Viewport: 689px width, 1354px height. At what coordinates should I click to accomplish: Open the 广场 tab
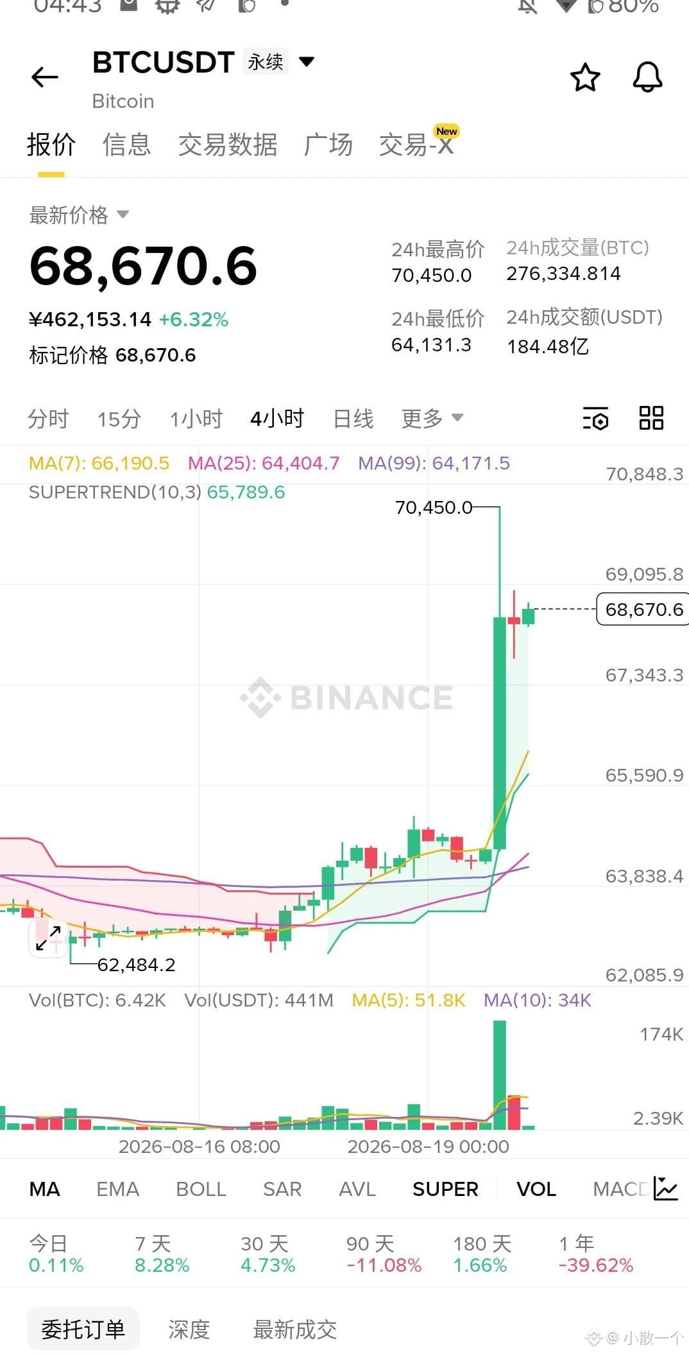pos(328,145)
